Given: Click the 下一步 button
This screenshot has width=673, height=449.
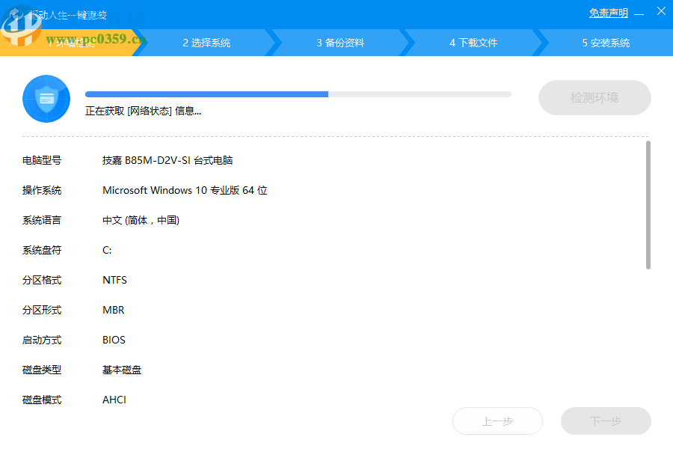Looking at the screenshot, I should click(x=606, y=421).
